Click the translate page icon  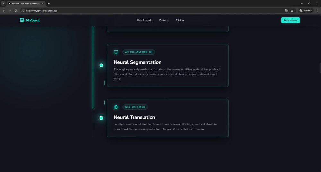point(287,11)
